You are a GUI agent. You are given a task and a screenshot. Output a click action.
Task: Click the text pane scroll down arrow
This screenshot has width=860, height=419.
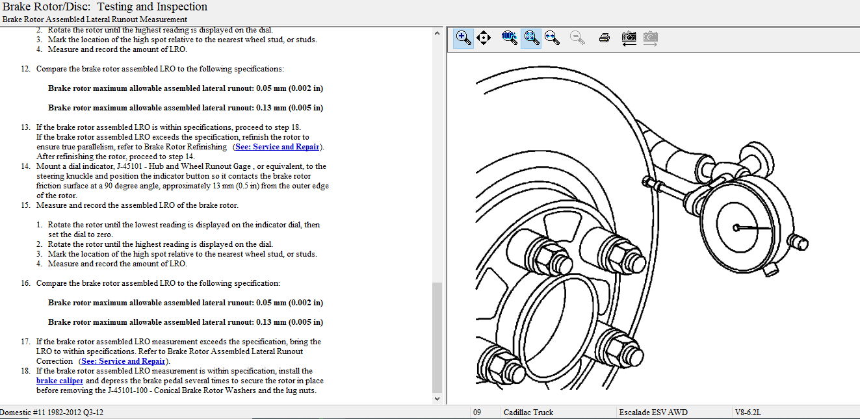click(437, 398)
